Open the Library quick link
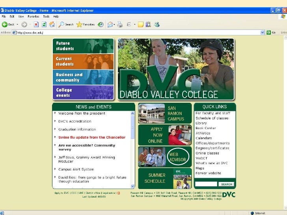The image size is (287, 215). pos(201,123)
